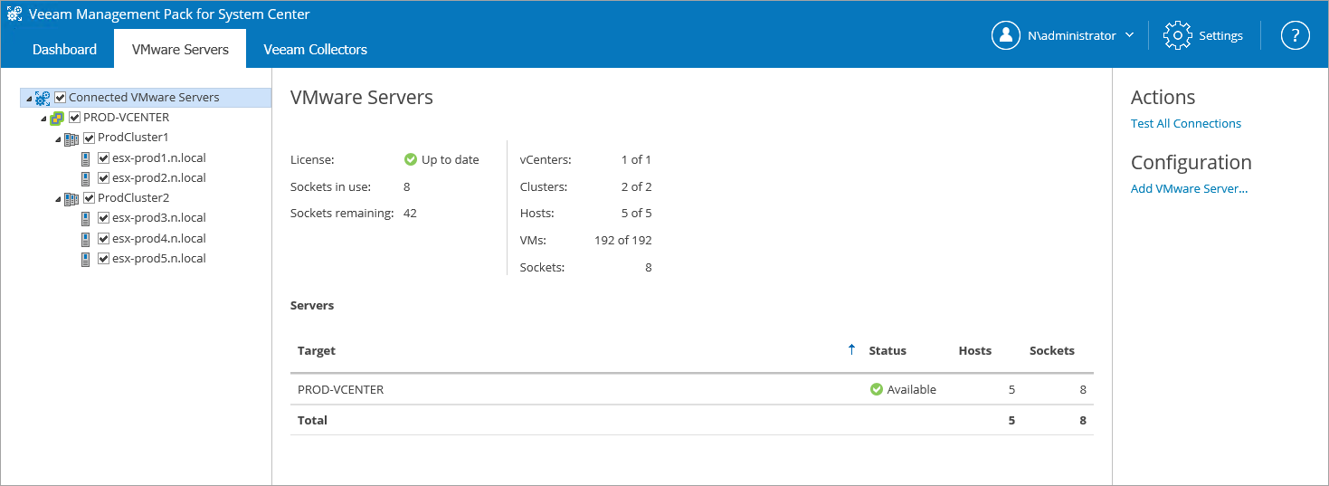Uncheck the esx-prod1.n.local checkbox
The height and width of the screenshot is (486, 1329).
(x=103, y=158)
